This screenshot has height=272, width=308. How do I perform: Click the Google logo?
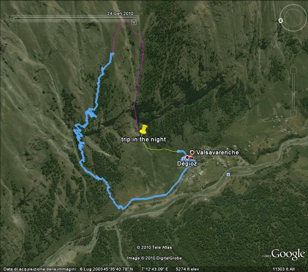coord(288,254)
